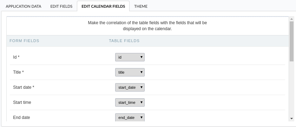This screenshot has width=296, height=127.
Task: Click the Start date * label
Action: (x=24, y=87)
